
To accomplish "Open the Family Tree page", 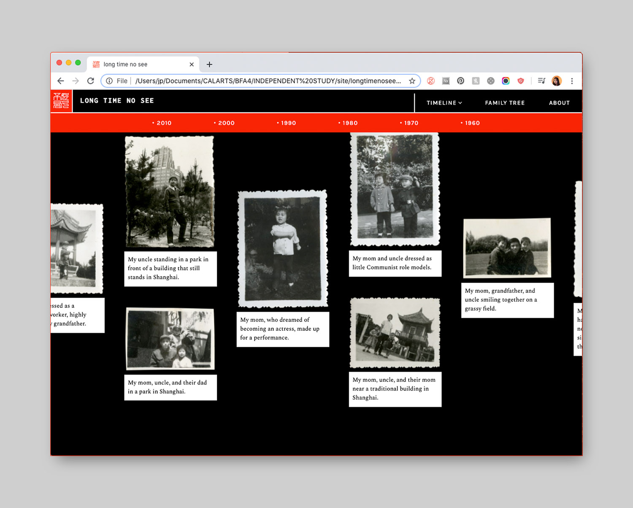I will (x=505, y=103).
